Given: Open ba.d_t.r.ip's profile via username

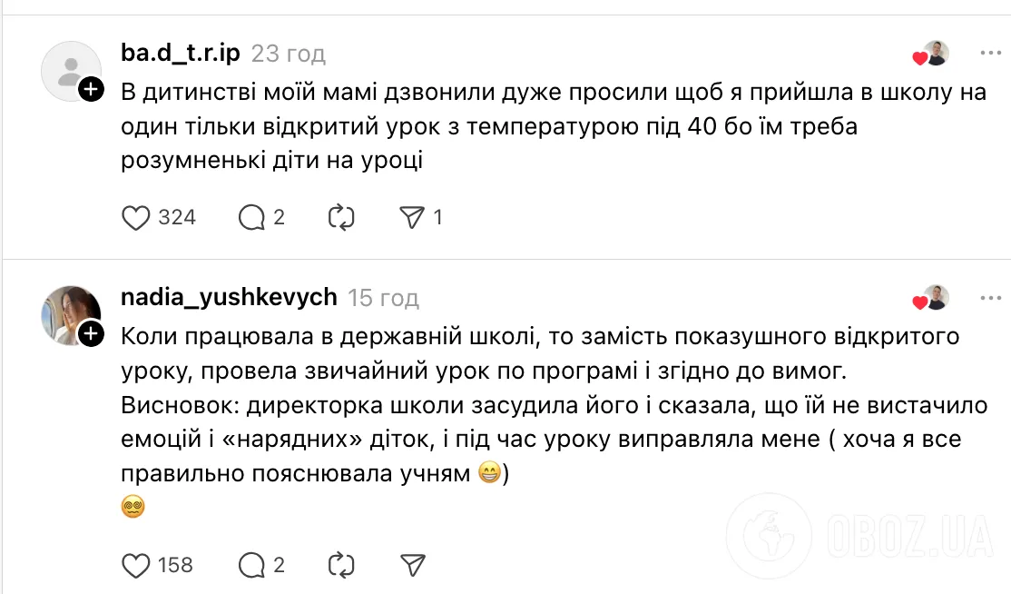Looking at the screenshot, I should [178, 52].
